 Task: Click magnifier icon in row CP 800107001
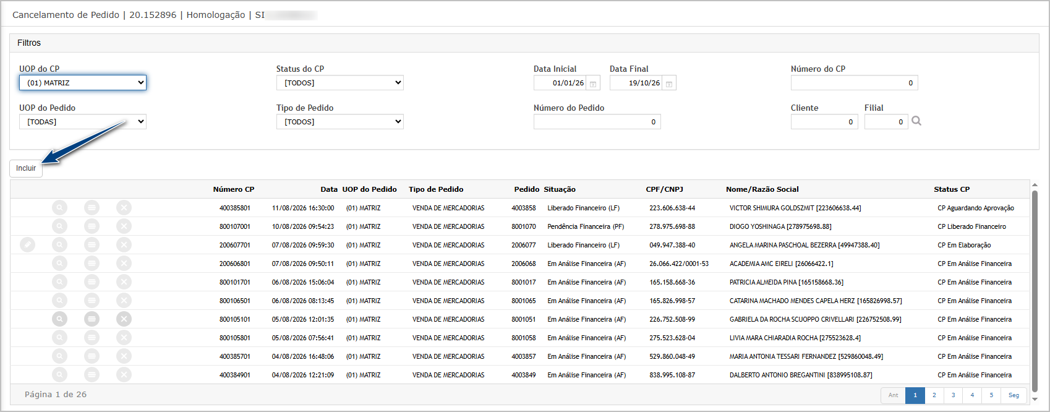59,226
